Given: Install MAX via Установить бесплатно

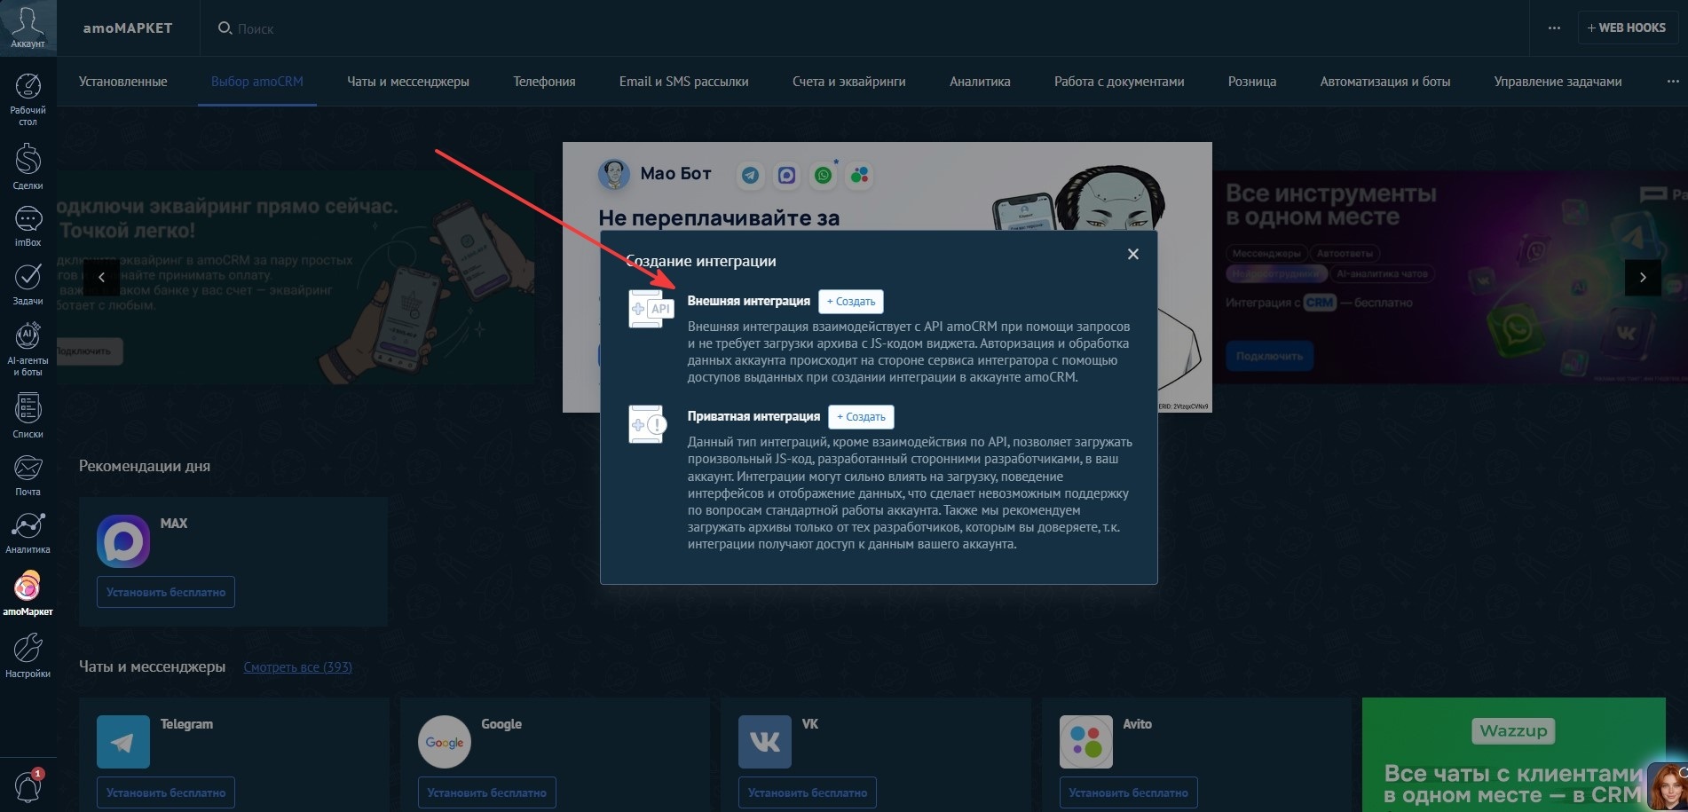Looking at the screenshot, I should click(166, 592).
